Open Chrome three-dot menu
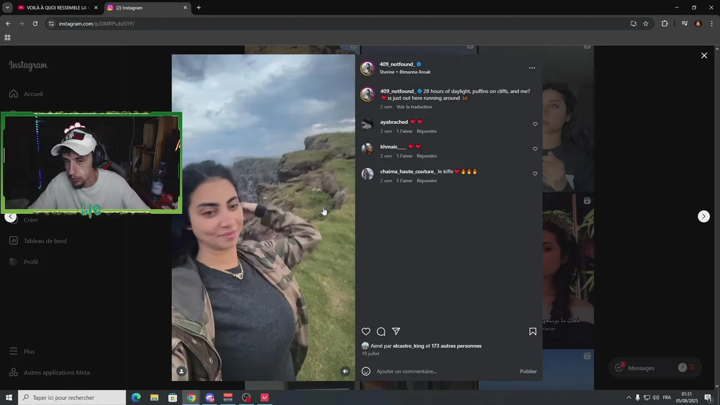This screenshot has height=405, width=720. click(712, 24)
